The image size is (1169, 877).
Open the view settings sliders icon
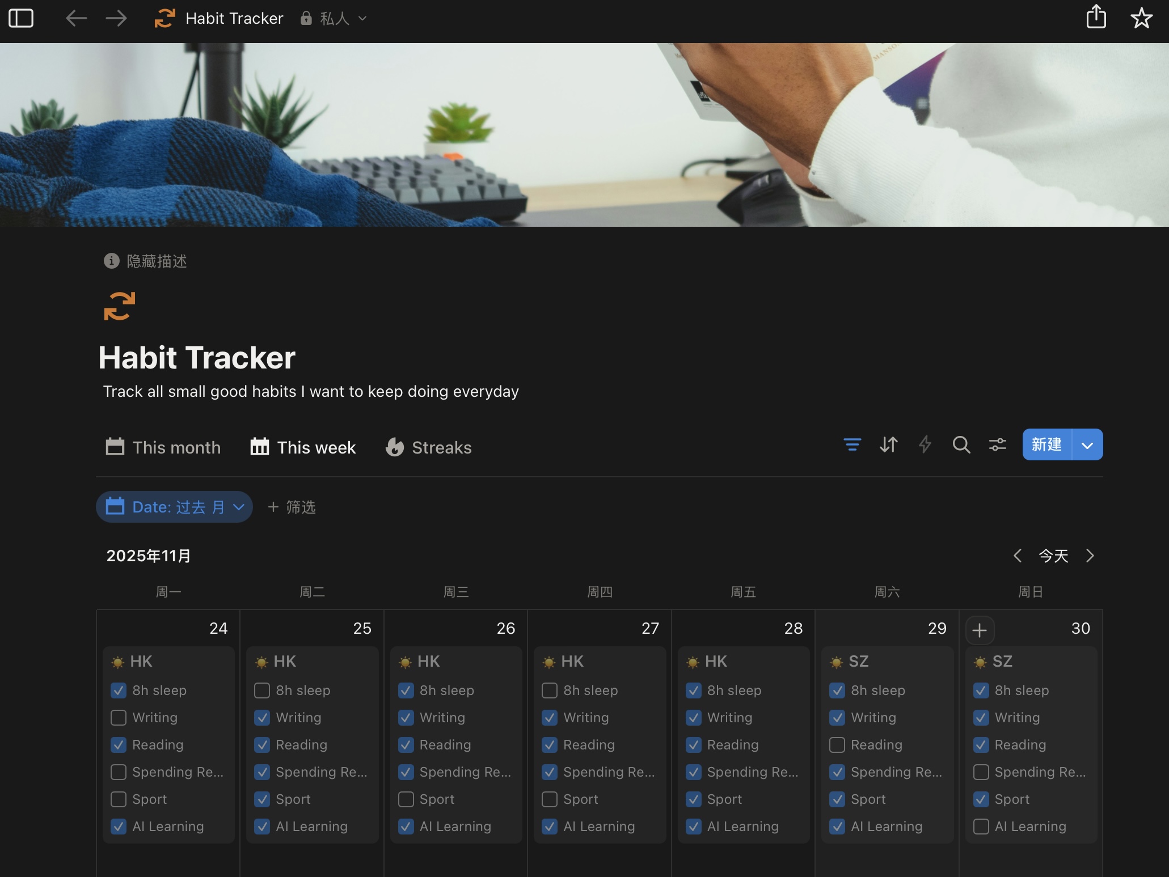click(997, 444)
